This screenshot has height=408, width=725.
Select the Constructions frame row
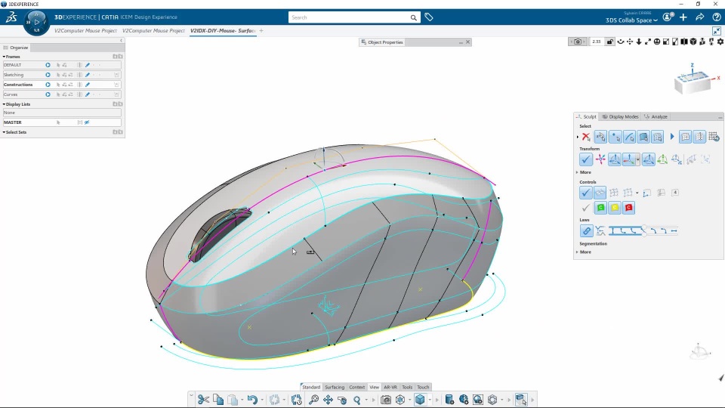click(x=62, y=85)
